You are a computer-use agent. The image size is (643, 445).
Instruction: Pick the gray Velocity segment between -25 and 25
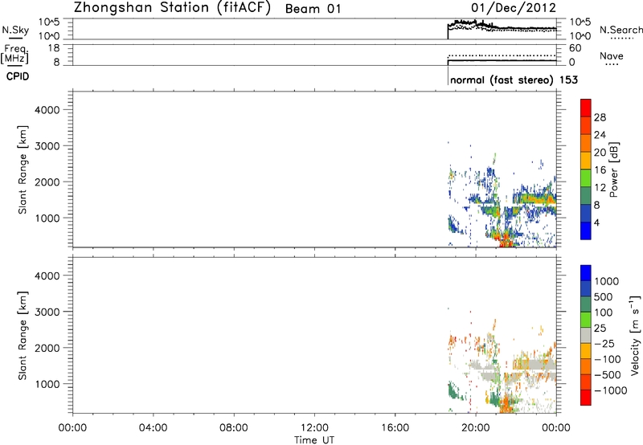(586, 335)
